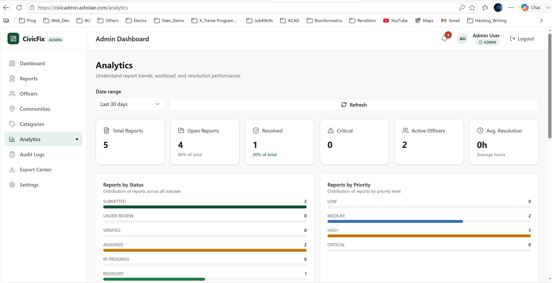Screen dimensions: 552x283
Task: Click the Officers people icon in sidebar
Action: (12, 94)
